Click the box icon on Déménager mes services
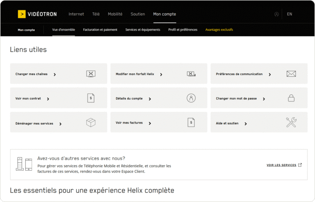Image resolution: width=315 pixels, height=202 pixels. 91,122
